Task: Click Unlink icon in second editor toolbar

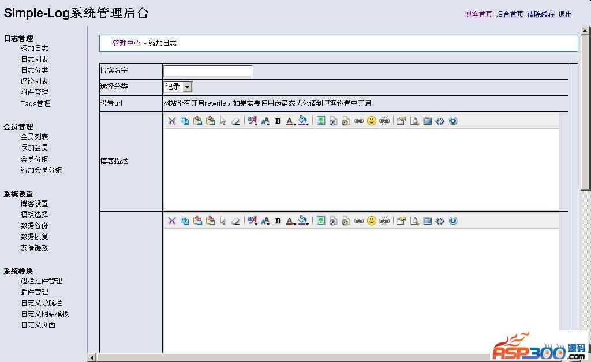Action: (384, 221)
